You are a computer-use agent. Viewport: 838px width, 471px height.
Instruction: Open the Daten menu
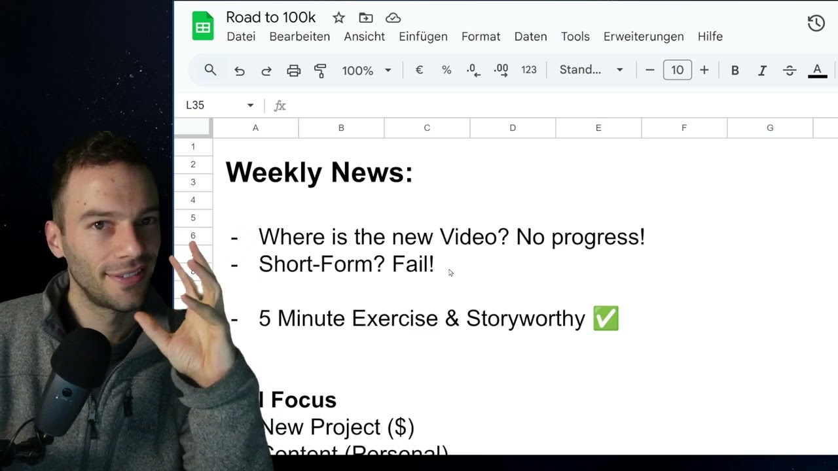click(531, 37)
